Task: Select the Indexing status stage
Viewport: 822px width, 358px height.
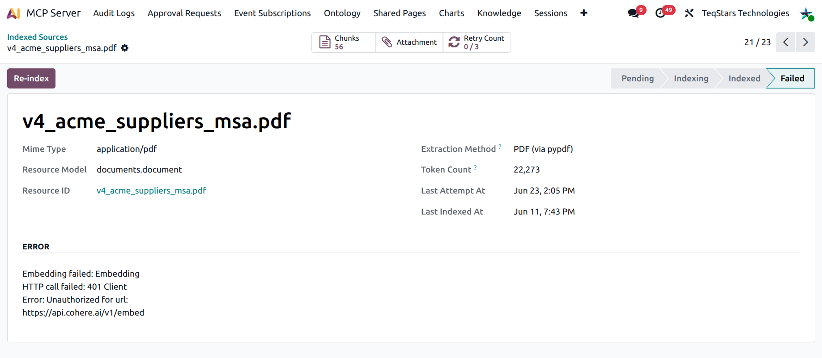Action: pyautogui.click(x=691, y=78)
